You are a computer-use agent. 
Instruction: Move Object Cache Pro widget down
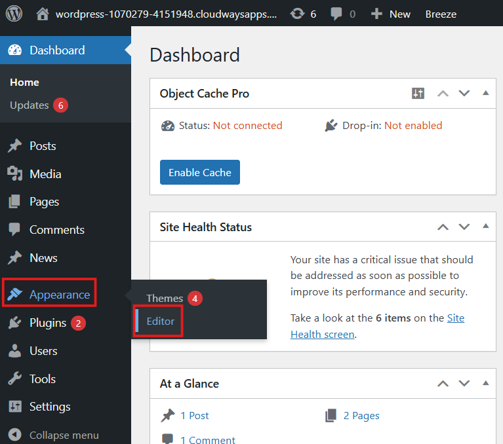point(464,94)
